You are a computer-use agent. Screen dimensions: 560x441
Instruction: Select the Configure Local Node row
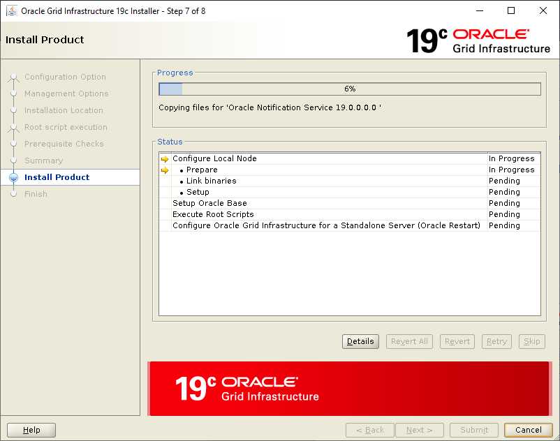pos(350,158)
